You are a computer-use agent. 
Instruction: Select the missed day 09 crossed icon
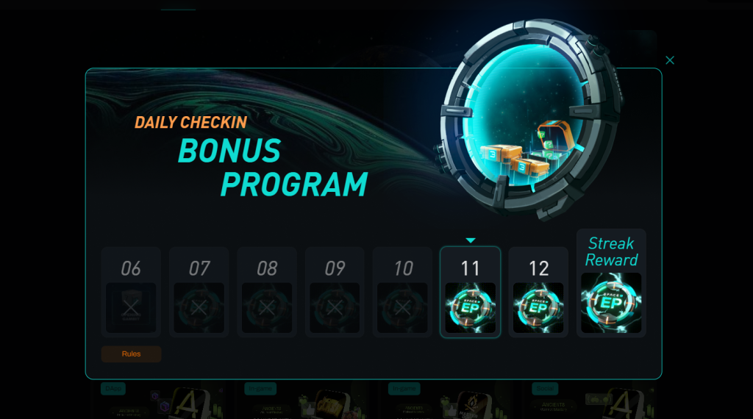[x=335, y=308]
